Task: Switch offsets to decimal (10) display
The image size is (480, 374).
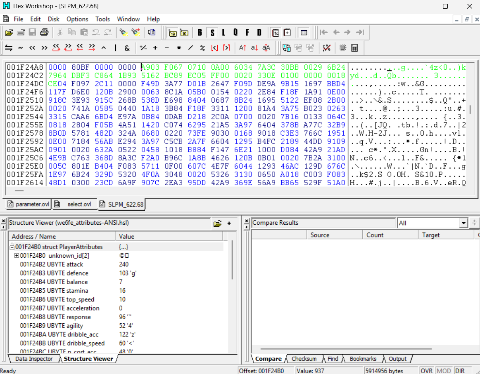Action: click(184, 33)
